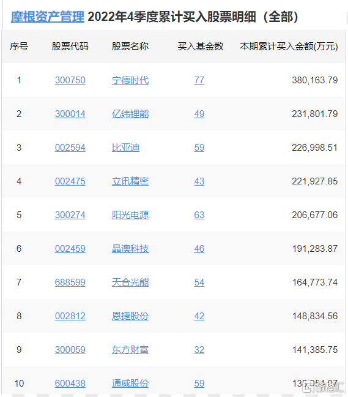348x397 pixels.
Task: Open stock code 300014 link
Action: (70, 114)
